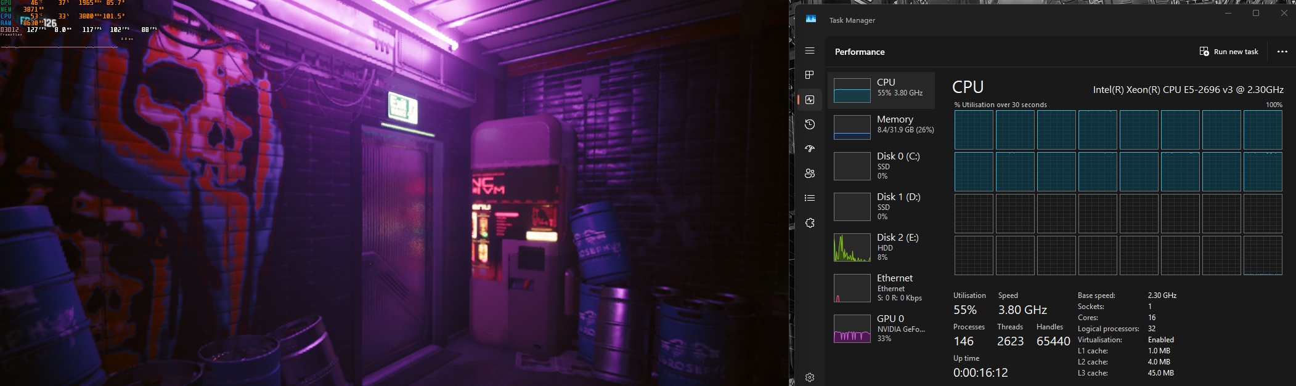Viewport: 1296px width, 386px height.
Task: Click the Virtualisation Enabled value
Action: 1161,340
